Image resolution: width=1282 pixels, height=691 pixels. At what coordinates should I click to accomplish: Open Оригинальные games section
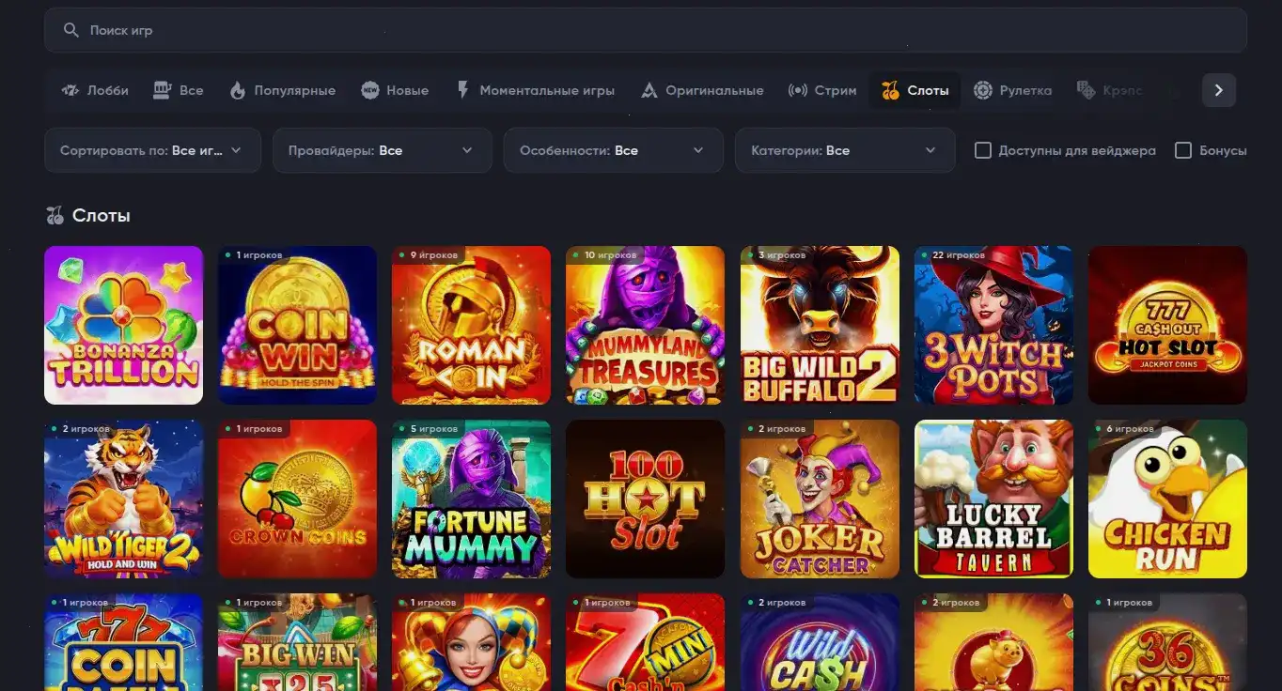tap(649, 89)
